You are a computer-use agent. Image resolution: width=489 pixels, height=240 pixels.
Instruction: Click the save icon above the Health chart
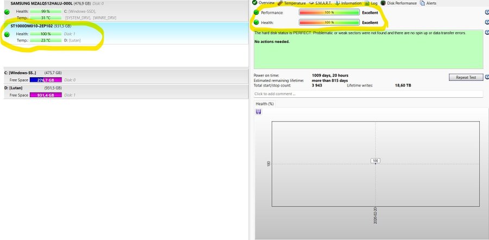point(258,112)
